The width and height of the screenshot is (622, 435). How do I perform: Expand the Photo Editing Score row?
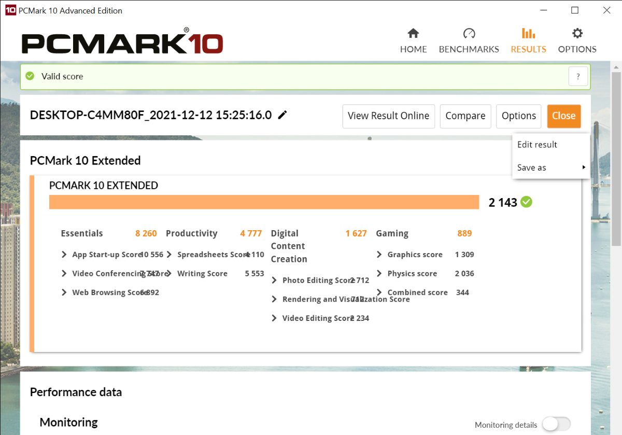[x=274, y=280]
